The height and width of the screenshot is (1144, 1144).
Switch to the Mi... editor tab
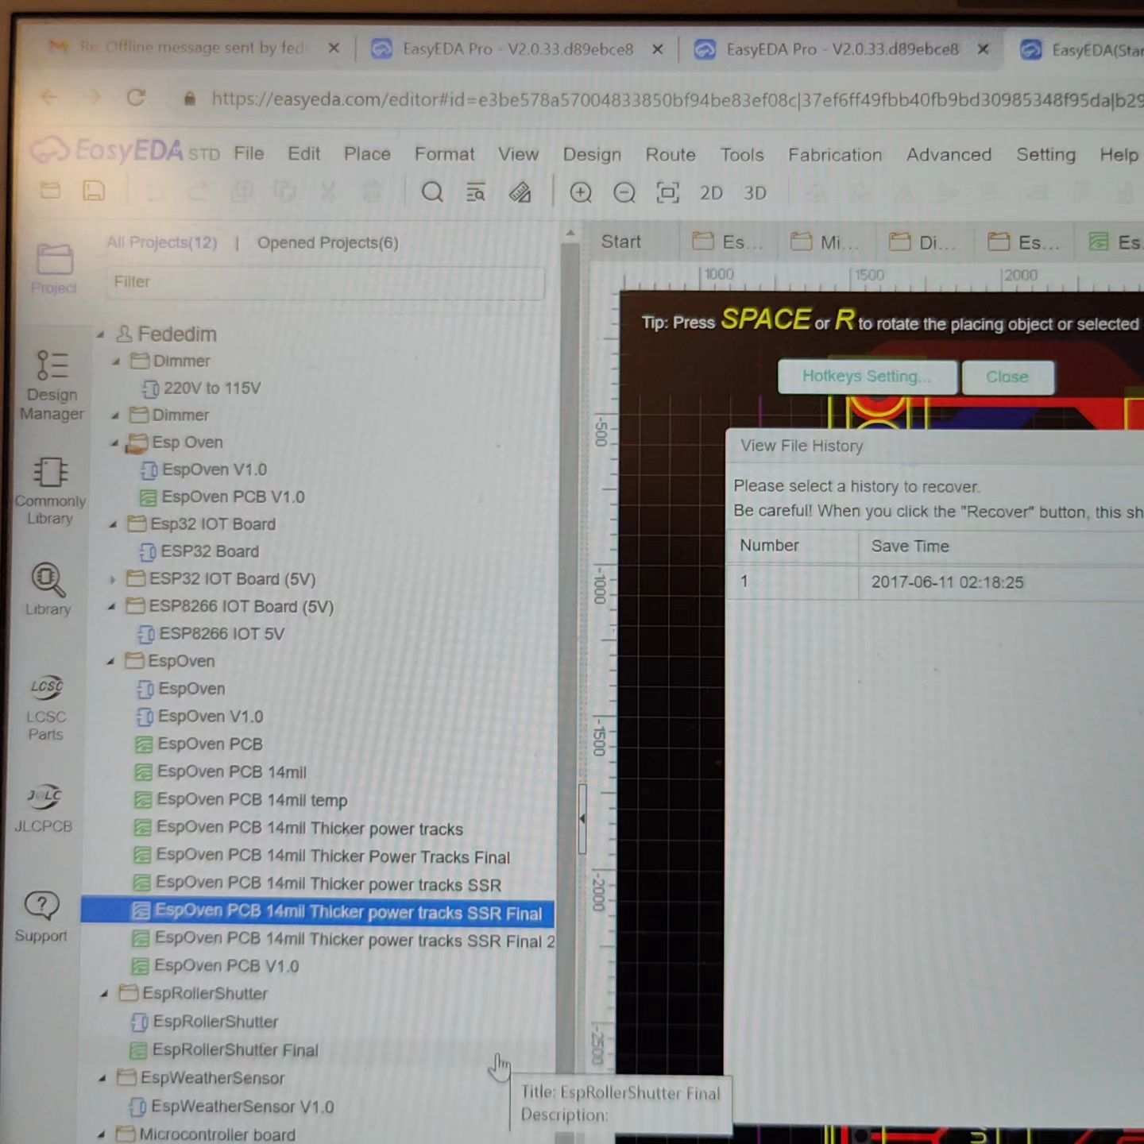826,242
